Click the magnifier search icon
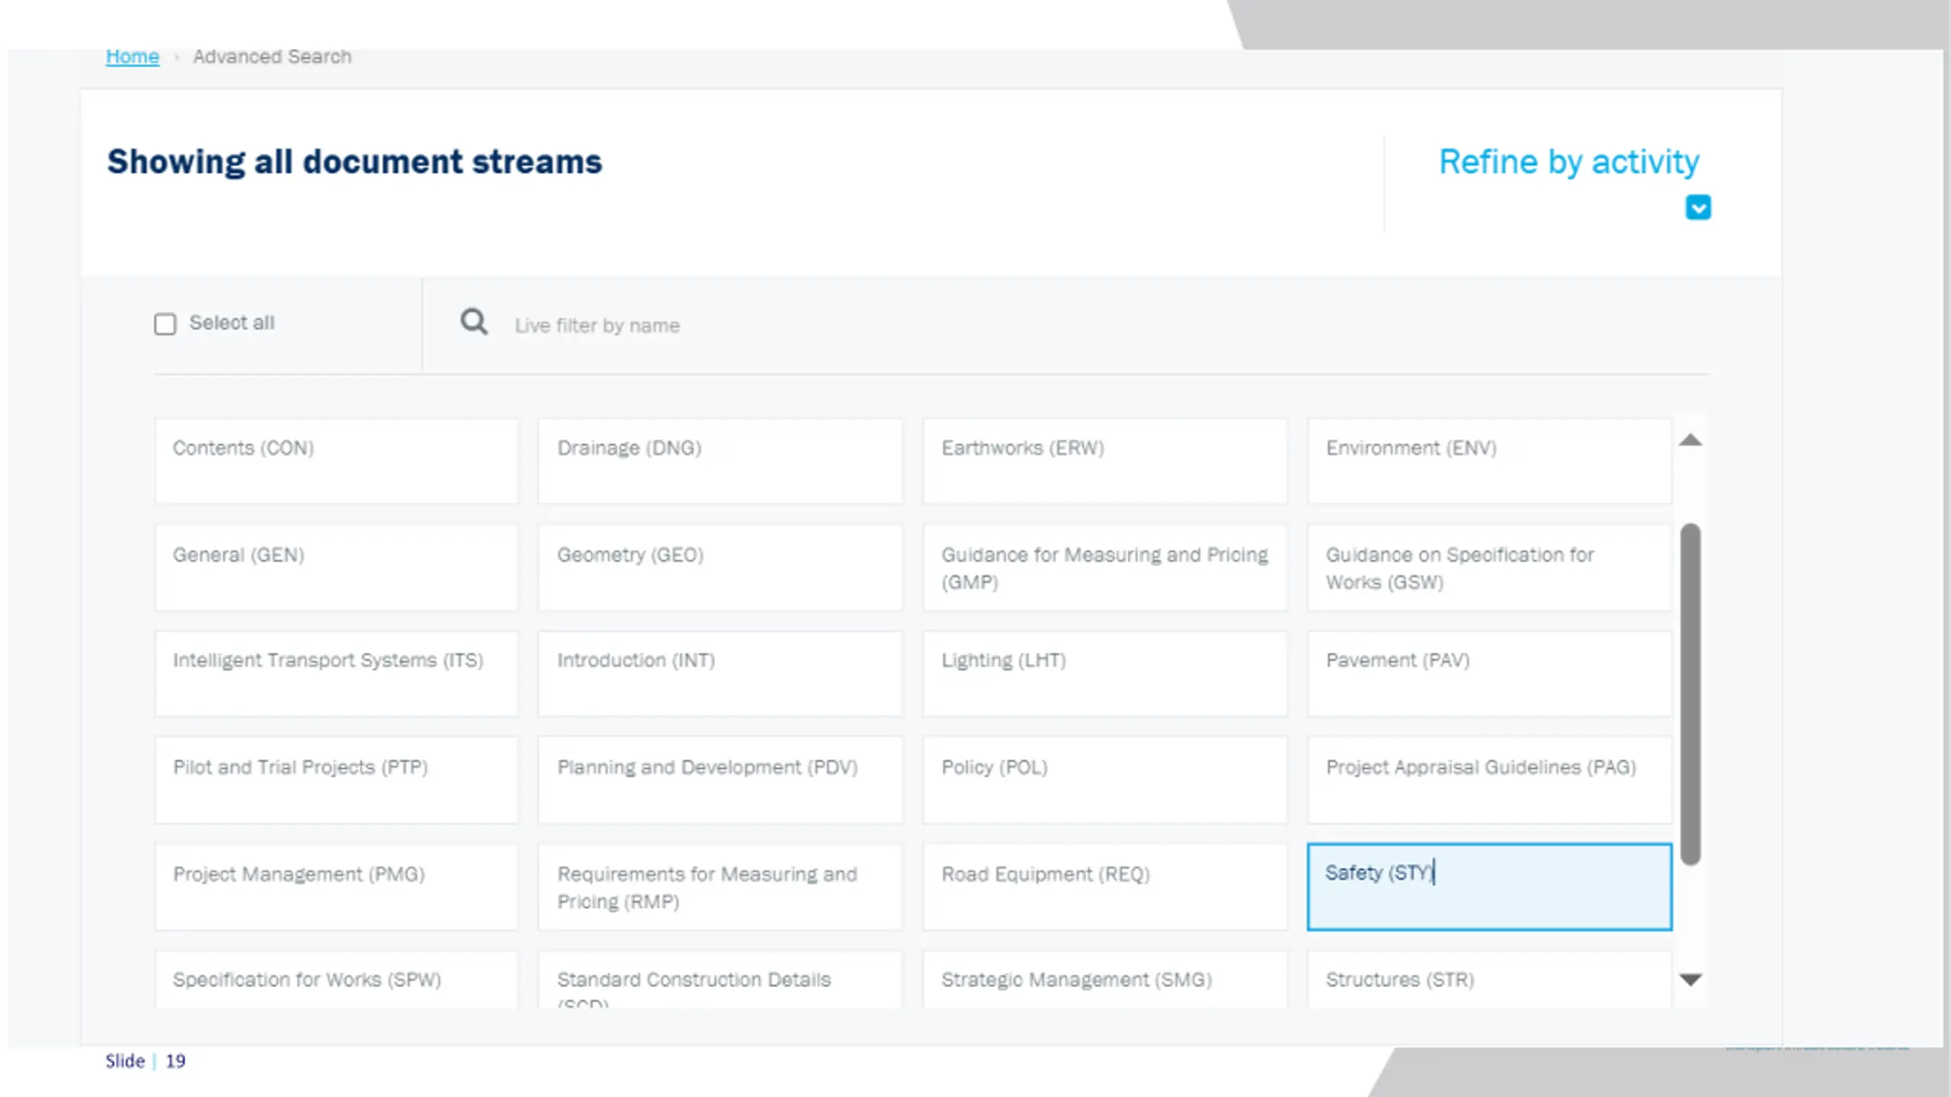This screenshot has height=1097, width=1951. pos(474,322)
